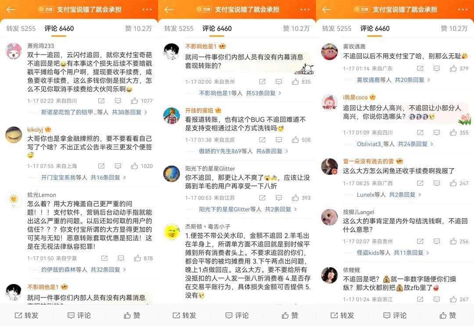
Task: Like 萧宛鸣233's comment with 1077 likes
Action: [x=135, y=100]
